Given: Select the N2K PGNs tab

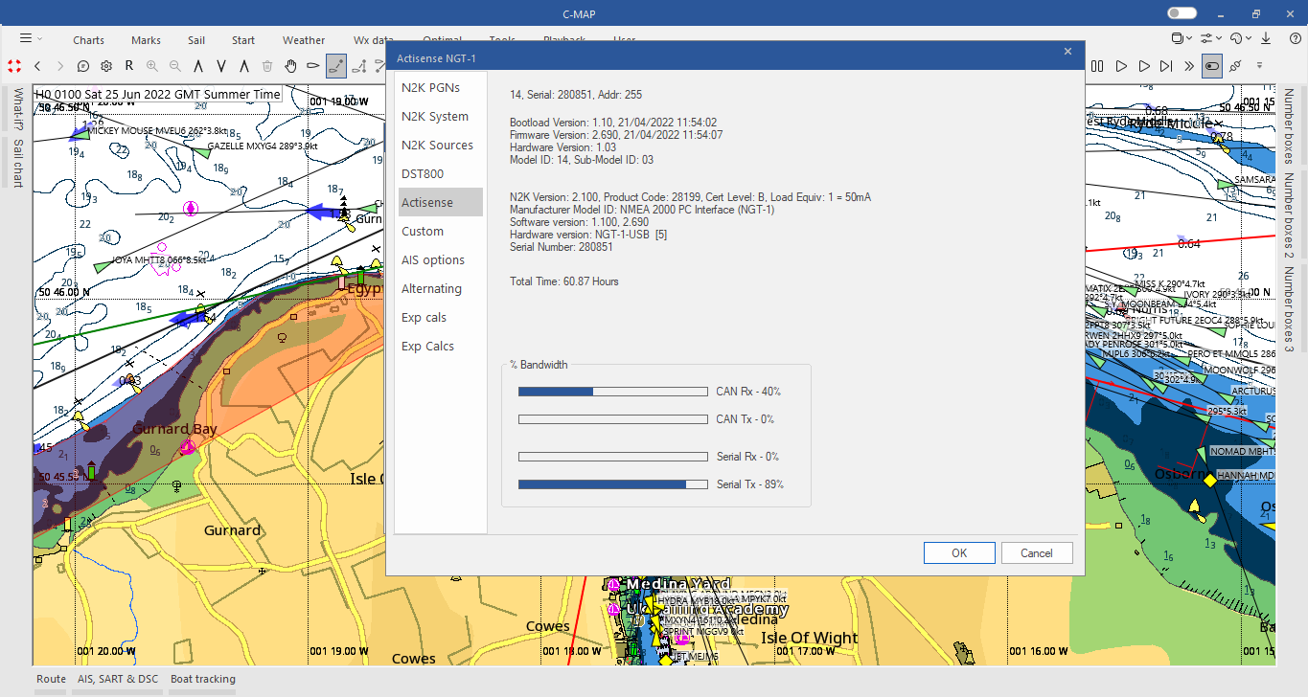Looking at the screenshot, I should click(x=441, y=87).
